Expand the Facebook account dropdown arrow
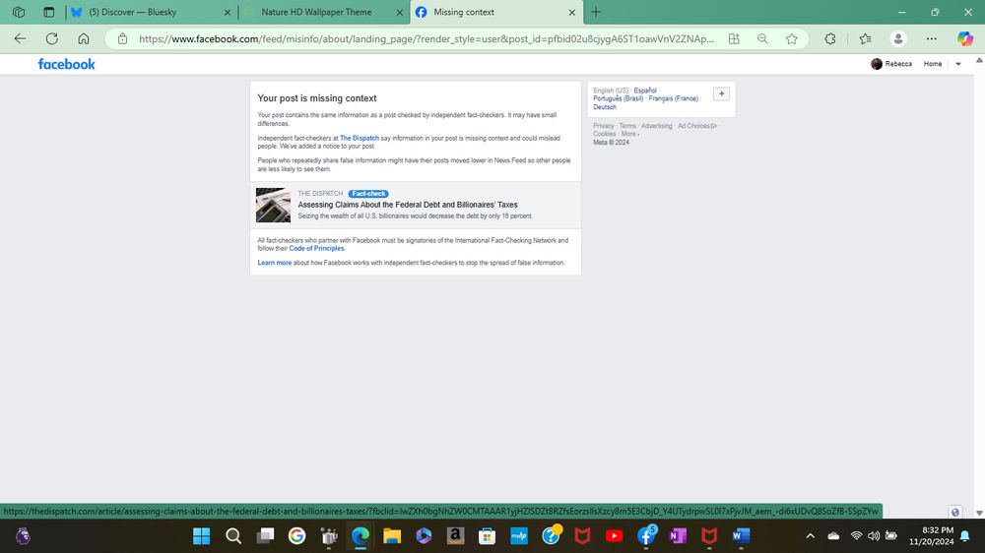Viewport: 985px width, 553px height. point(958,64)
